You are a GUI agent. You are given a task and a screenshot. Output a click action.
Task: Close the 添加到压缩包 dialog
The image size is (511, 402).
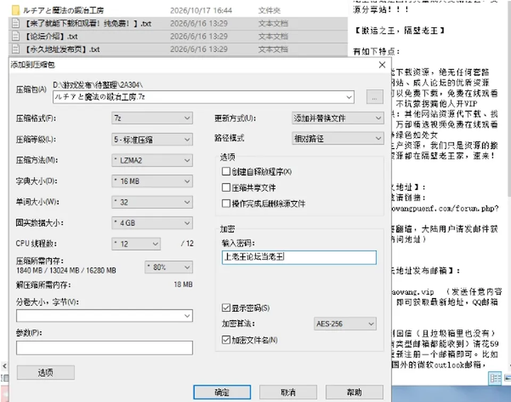(x=382, y=65)
